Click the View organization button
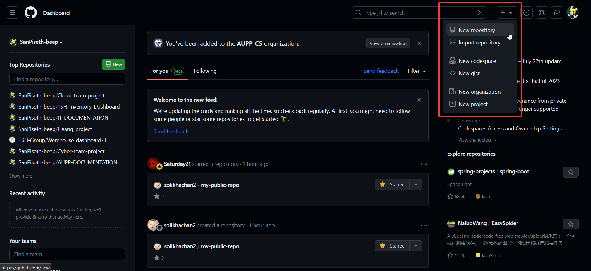The width and height of the screenshot is (591, 271). [388, 43]
